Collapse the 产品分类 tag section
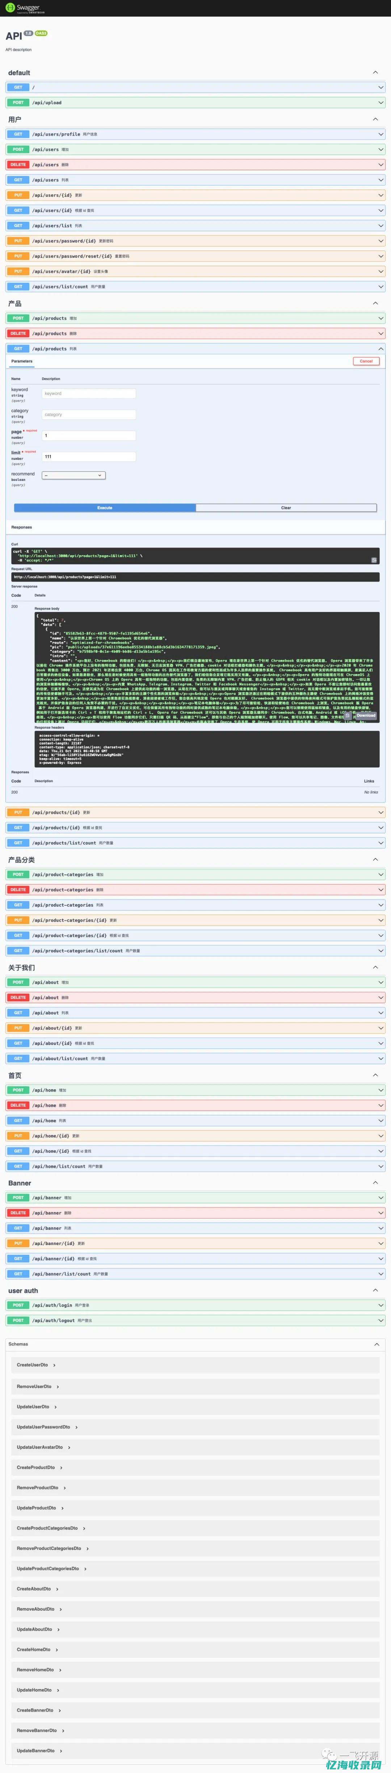The image size is (391, 1773). pos(375,859)
